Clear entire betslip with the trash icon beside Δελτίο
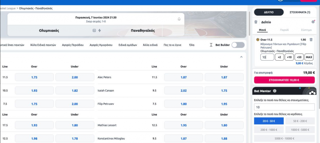This screenshot has width=320, height=143. 256,22
